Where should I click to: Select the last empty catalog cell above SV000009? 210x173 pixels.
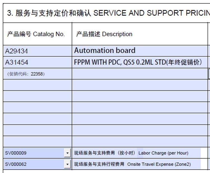pos(37,142)
